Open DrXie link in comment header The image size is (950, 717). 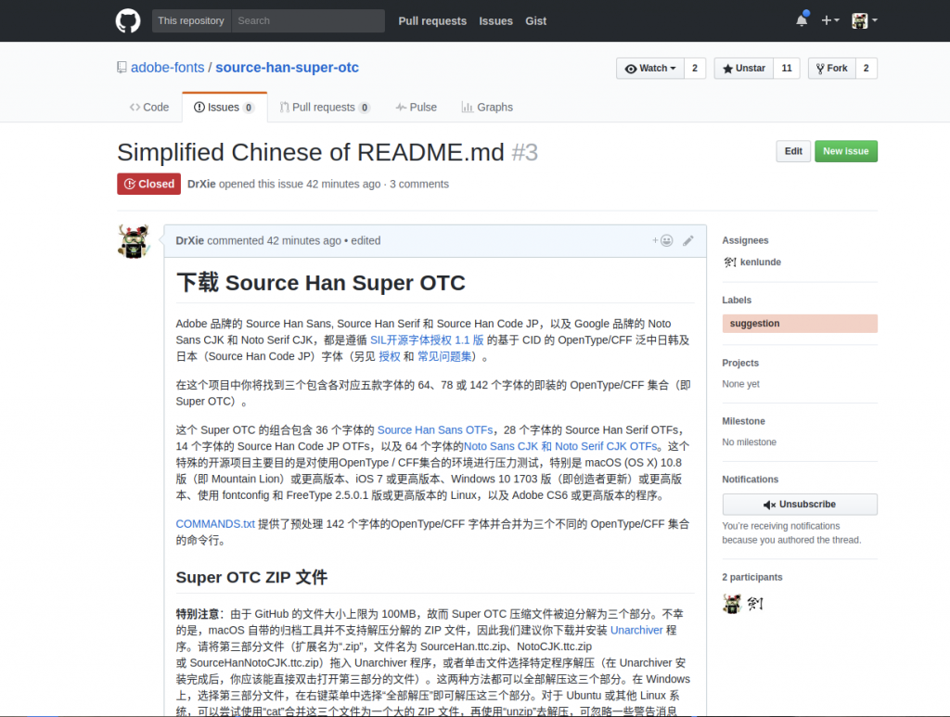[x=189, y=240]
